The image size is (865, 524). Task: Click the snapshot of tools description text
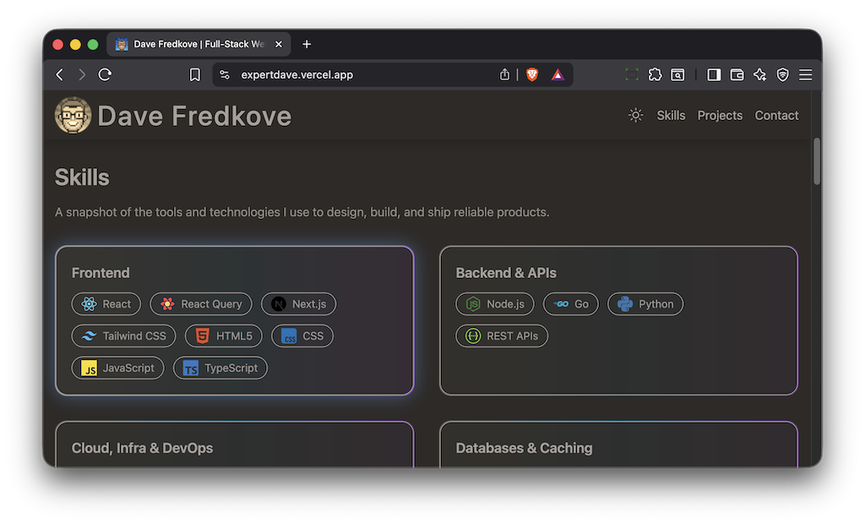(x=302, y=212)
